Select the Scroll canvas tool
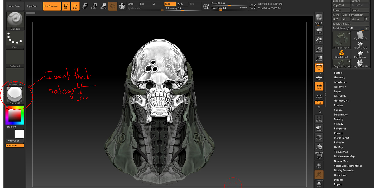The width and height of the screenshot is (374, 188). point(319,30)
